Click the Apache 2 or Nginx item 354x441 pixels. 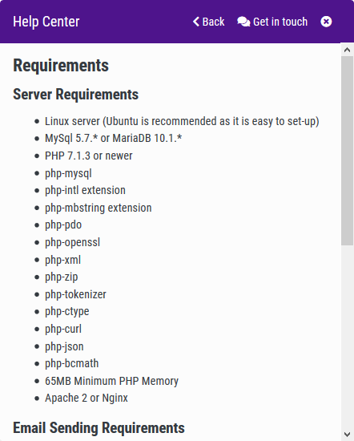tap(86, 399)
